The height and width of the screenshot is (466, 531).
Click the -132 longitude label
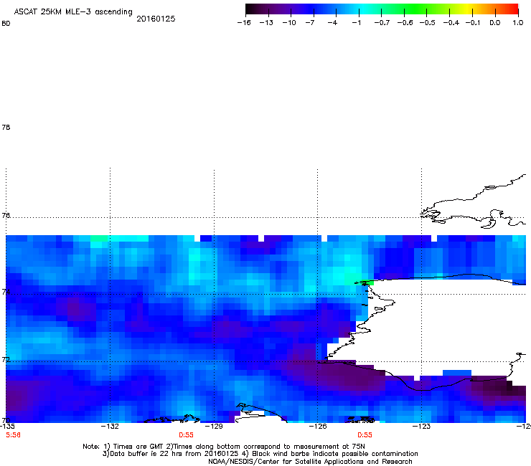coord(110,426)
